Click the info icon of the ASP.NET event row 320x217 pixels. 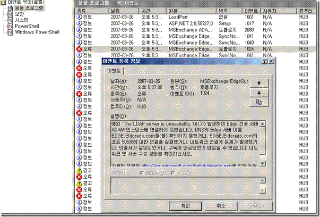click(79, 23)
